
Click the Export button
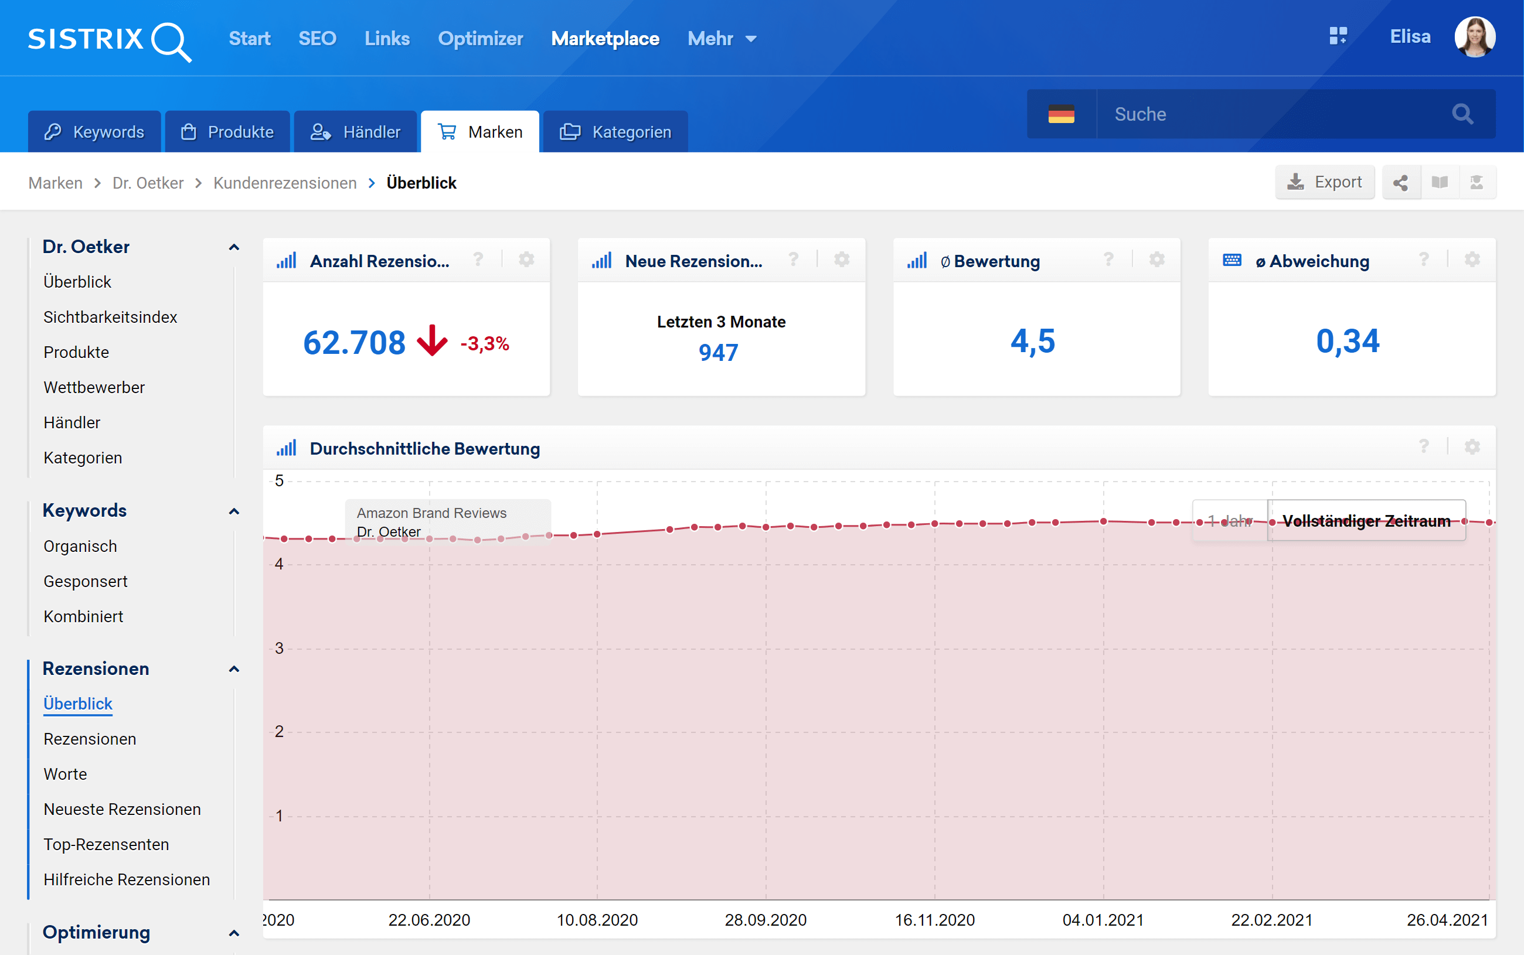pyautogui.click(x=1324, y=183)
